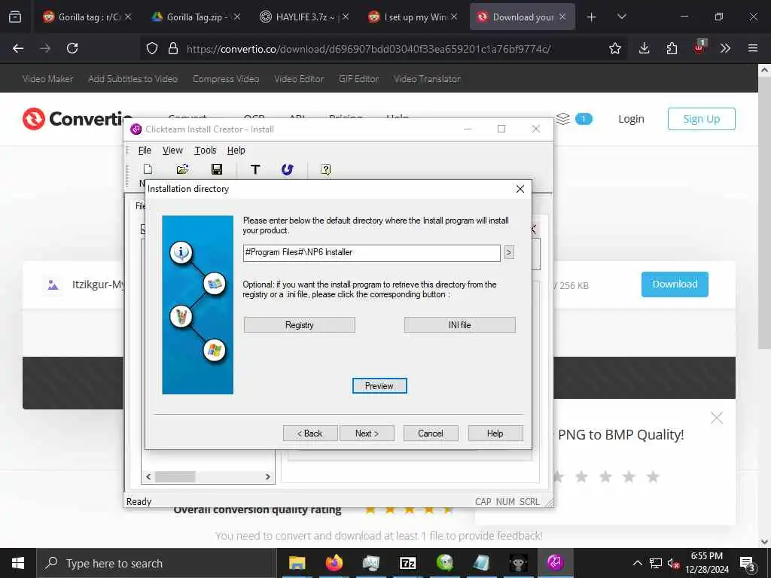Click the New document icon in Install Creator toolbar

148,169
